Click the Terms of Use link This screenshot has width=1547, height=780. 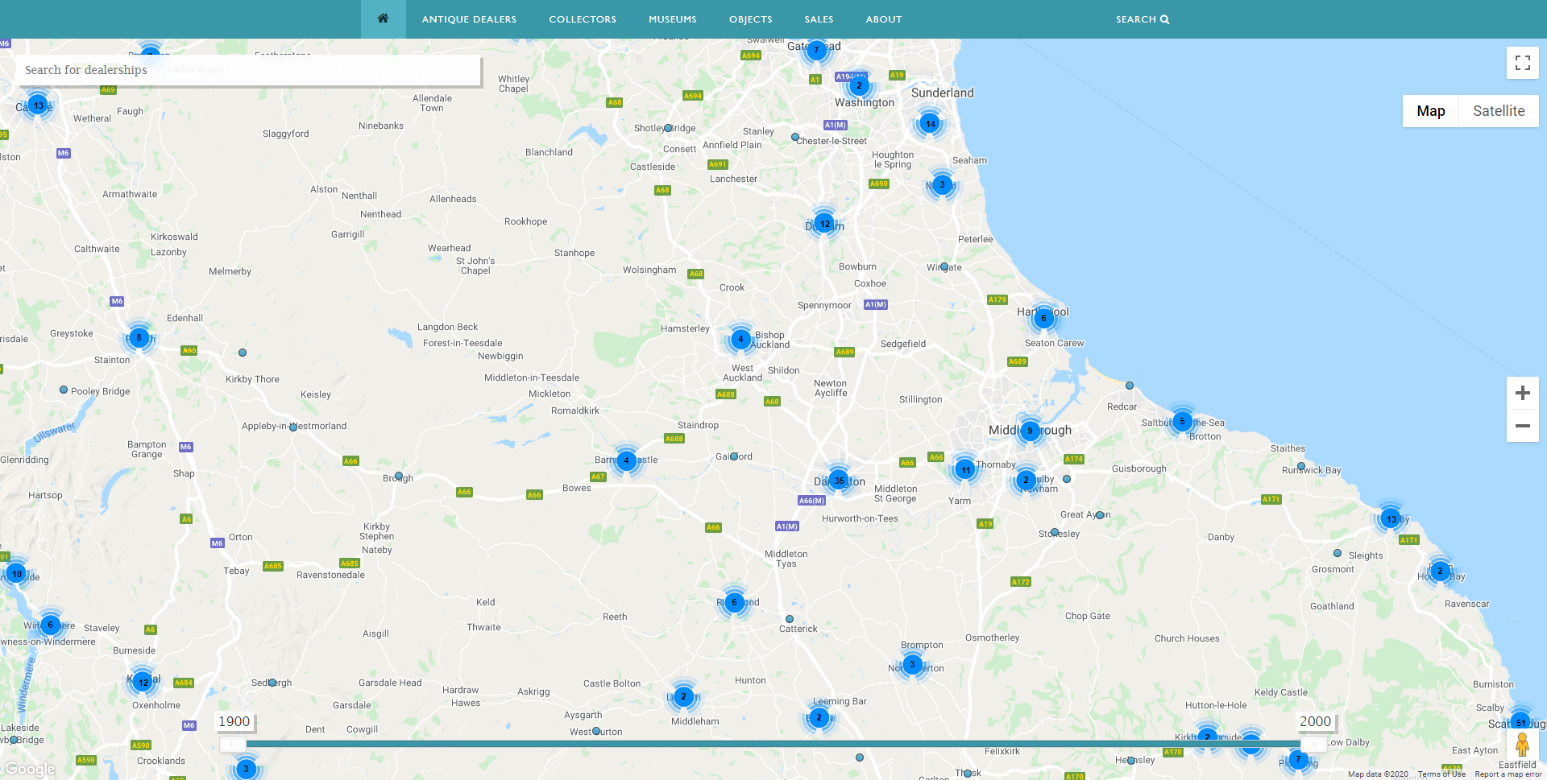(1441, 774)
